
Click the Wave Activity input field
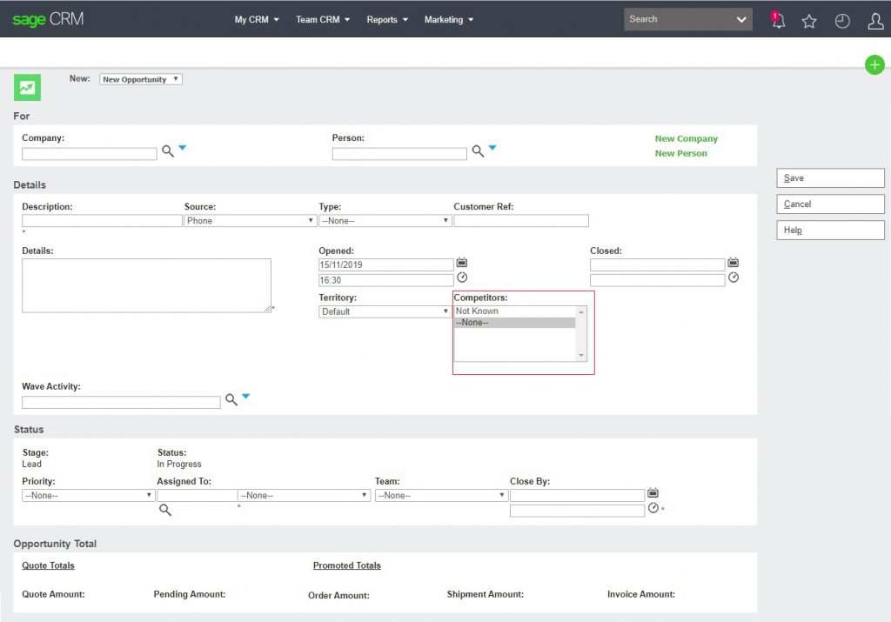[121, 403]
